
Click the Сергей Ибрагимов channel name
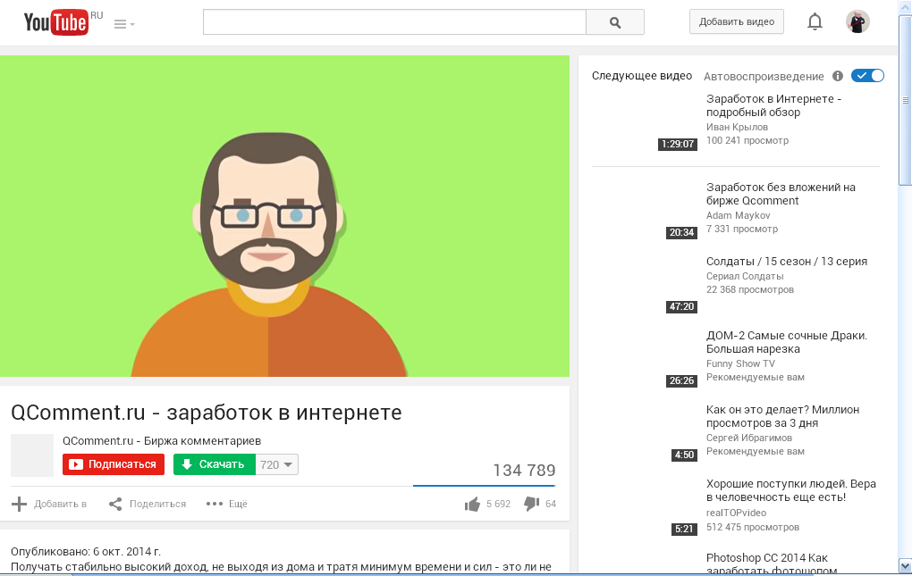tap(748, 438)
